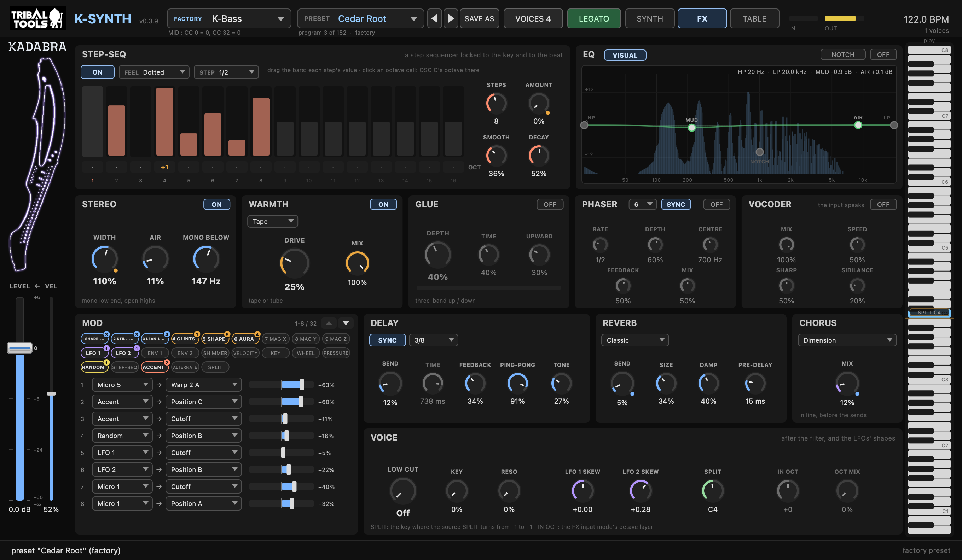
Task: Click the step-seq DECAY knob
Action: click(538, 156)
